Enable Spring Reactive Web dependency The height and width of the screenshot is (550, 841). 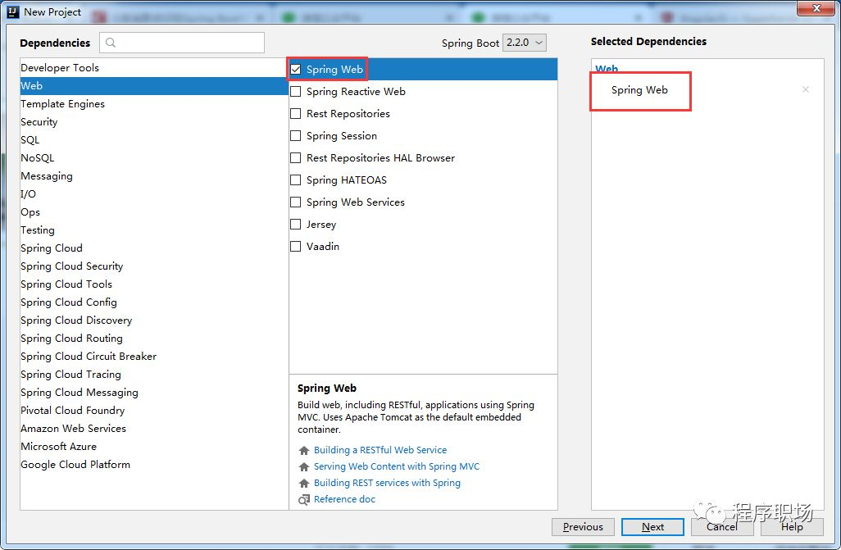[x=296, y=92]
